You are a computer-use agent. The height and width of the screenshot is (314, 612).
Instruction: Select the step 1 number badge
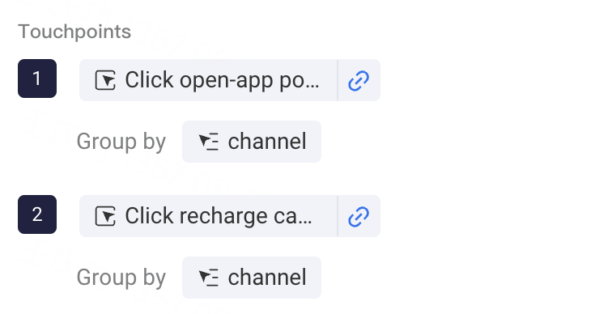coord(37,78)
